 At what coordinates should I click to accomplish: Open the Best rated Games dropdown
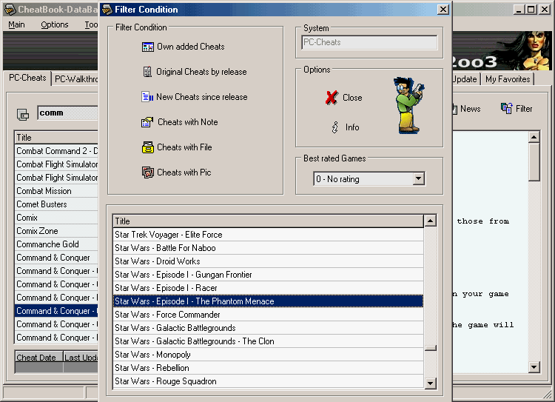(x=418, y=179)
